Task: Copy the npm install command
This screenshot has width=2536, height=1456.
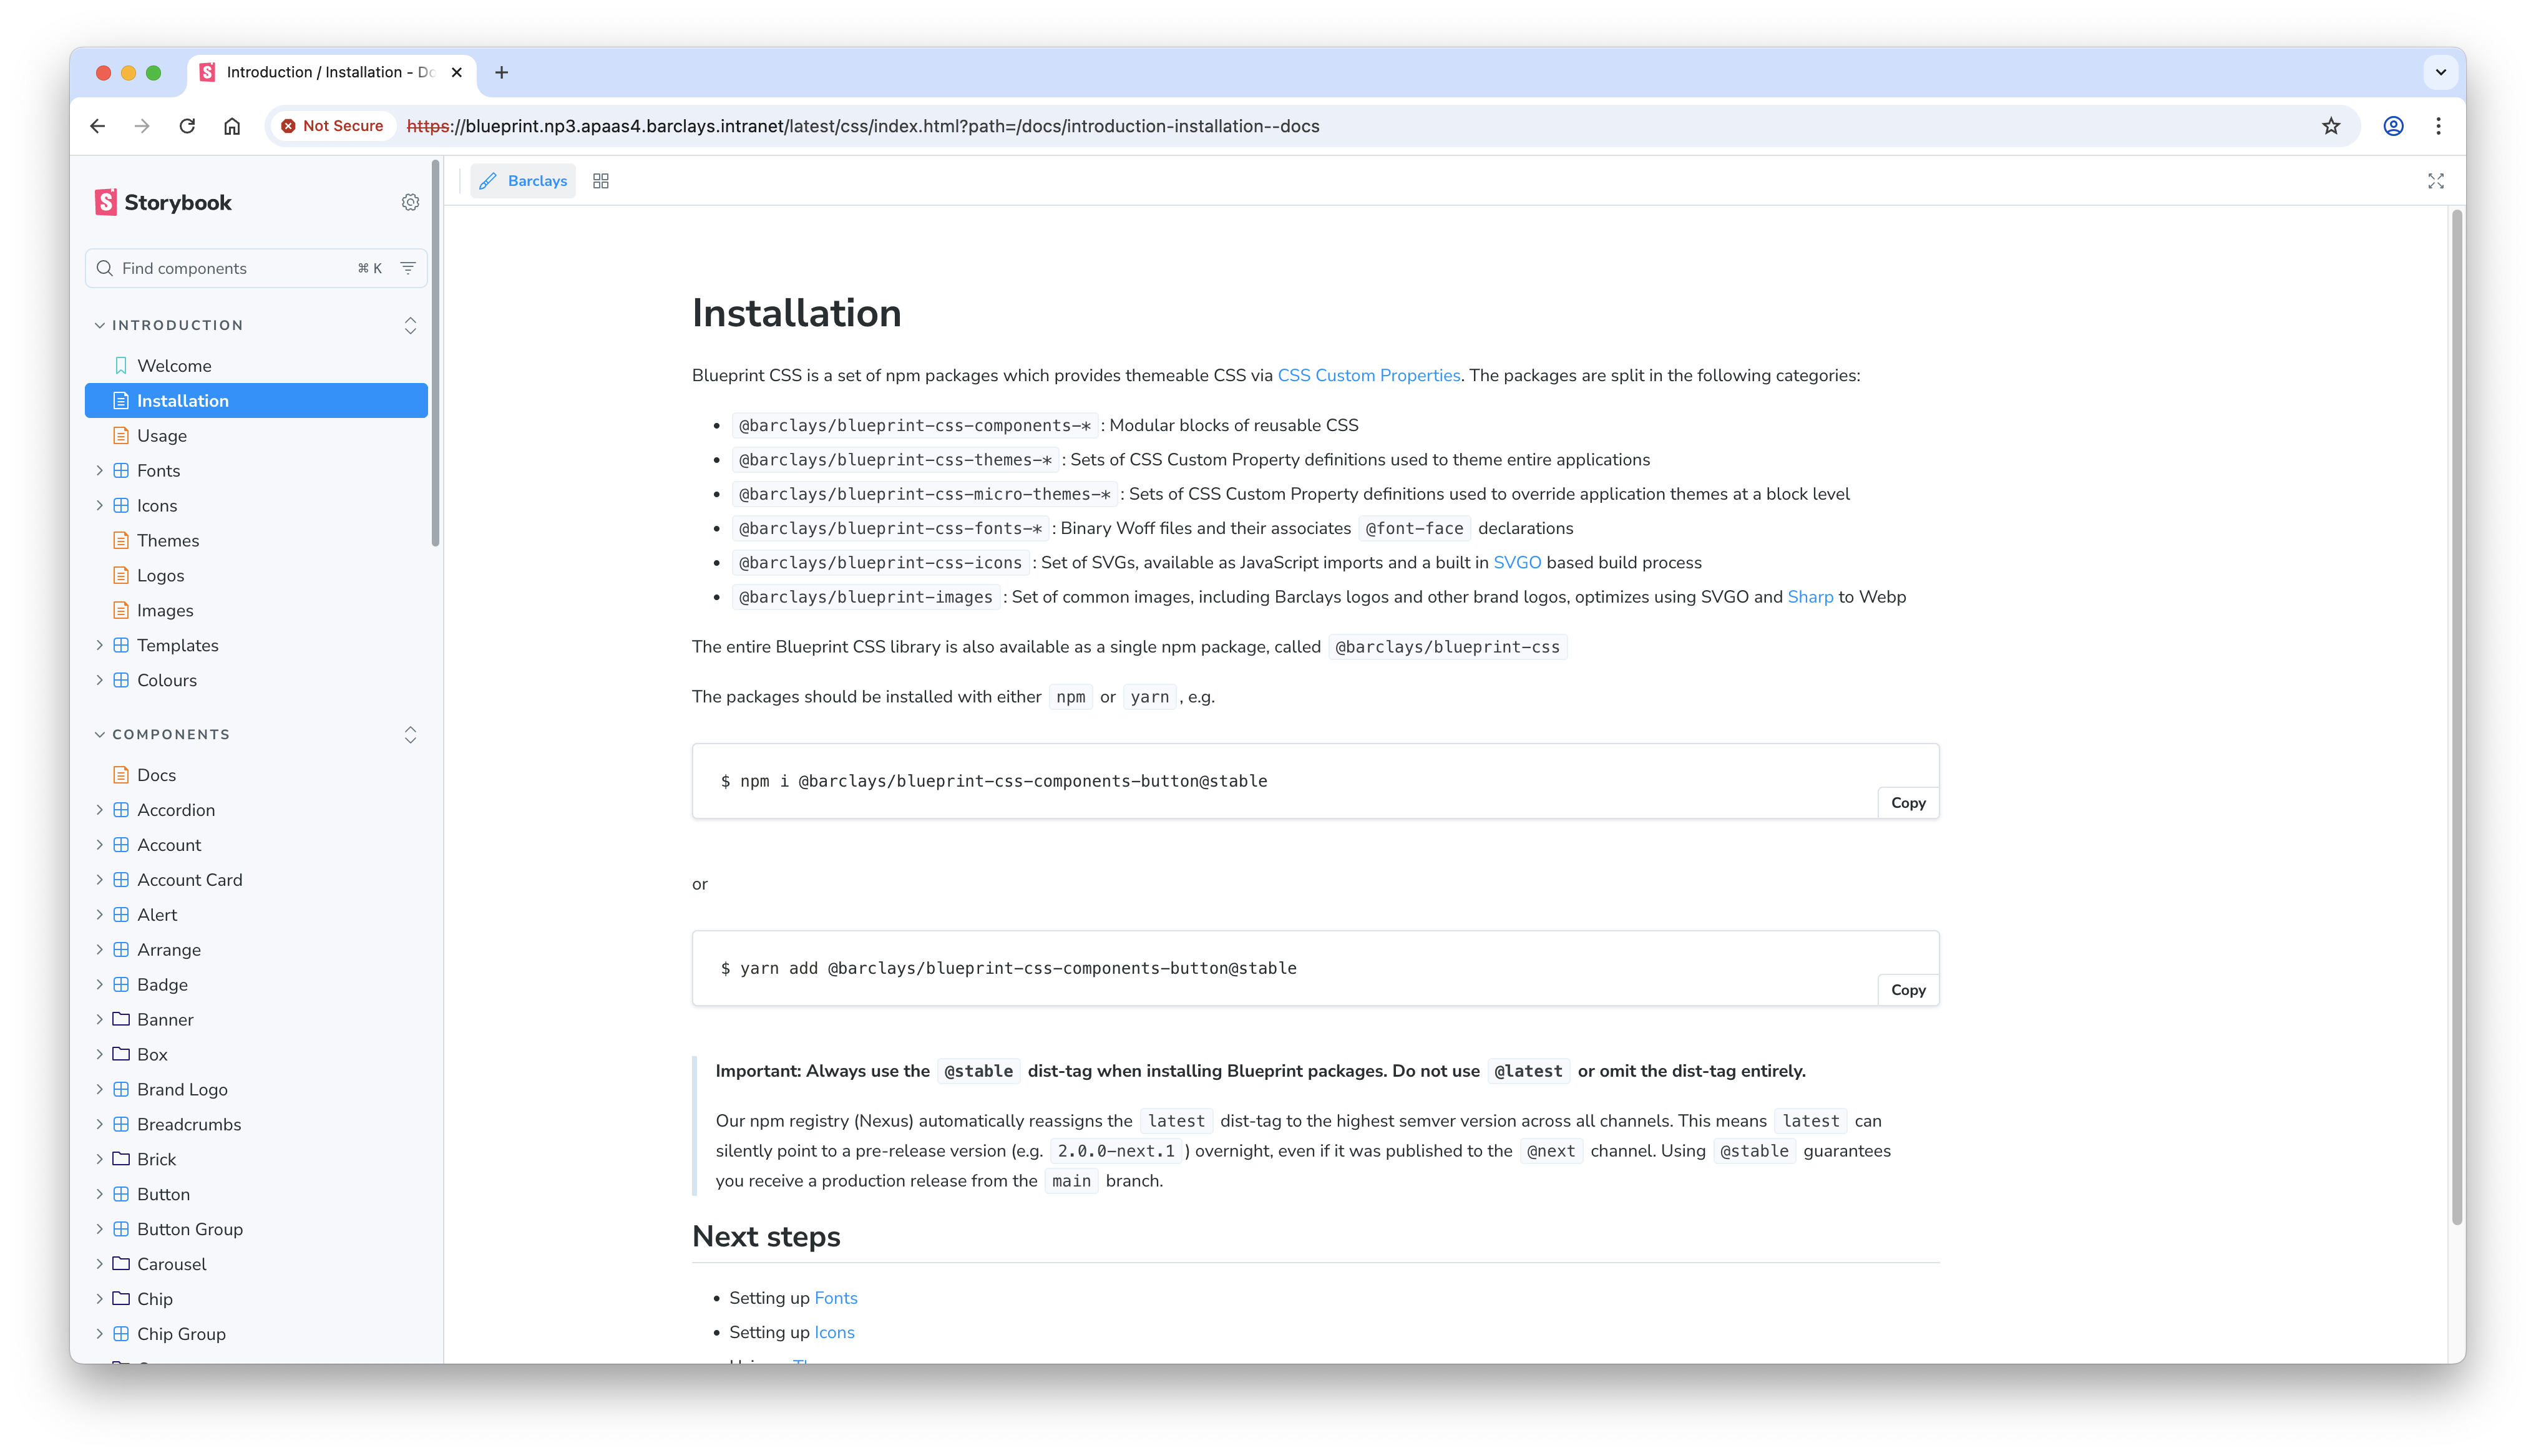Action: click(1908, 803)
